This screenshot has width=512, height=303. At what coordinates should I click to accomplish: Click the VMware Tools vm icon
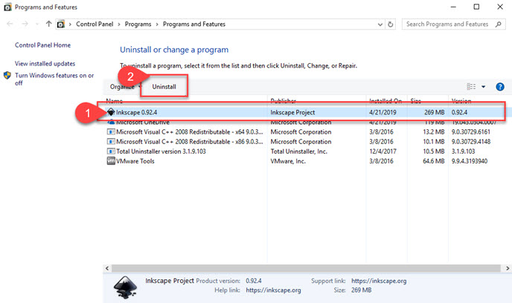point(111,161)
